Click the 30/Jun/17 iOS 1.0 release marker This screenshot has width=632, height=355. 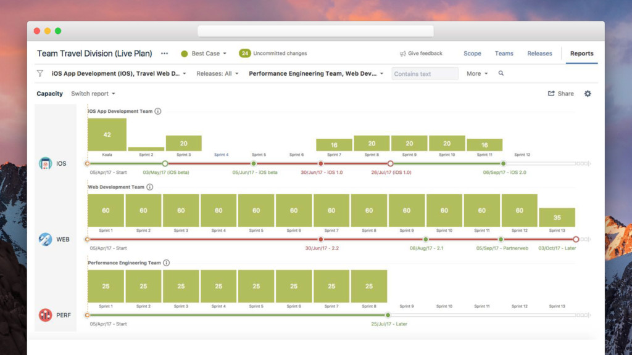[321, 163]
